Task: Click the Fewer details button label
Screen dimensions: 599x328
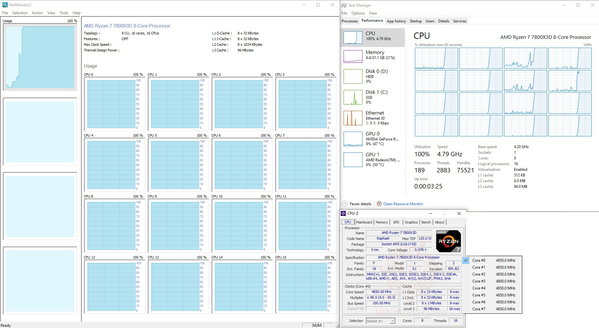Action: coord(361,204)
